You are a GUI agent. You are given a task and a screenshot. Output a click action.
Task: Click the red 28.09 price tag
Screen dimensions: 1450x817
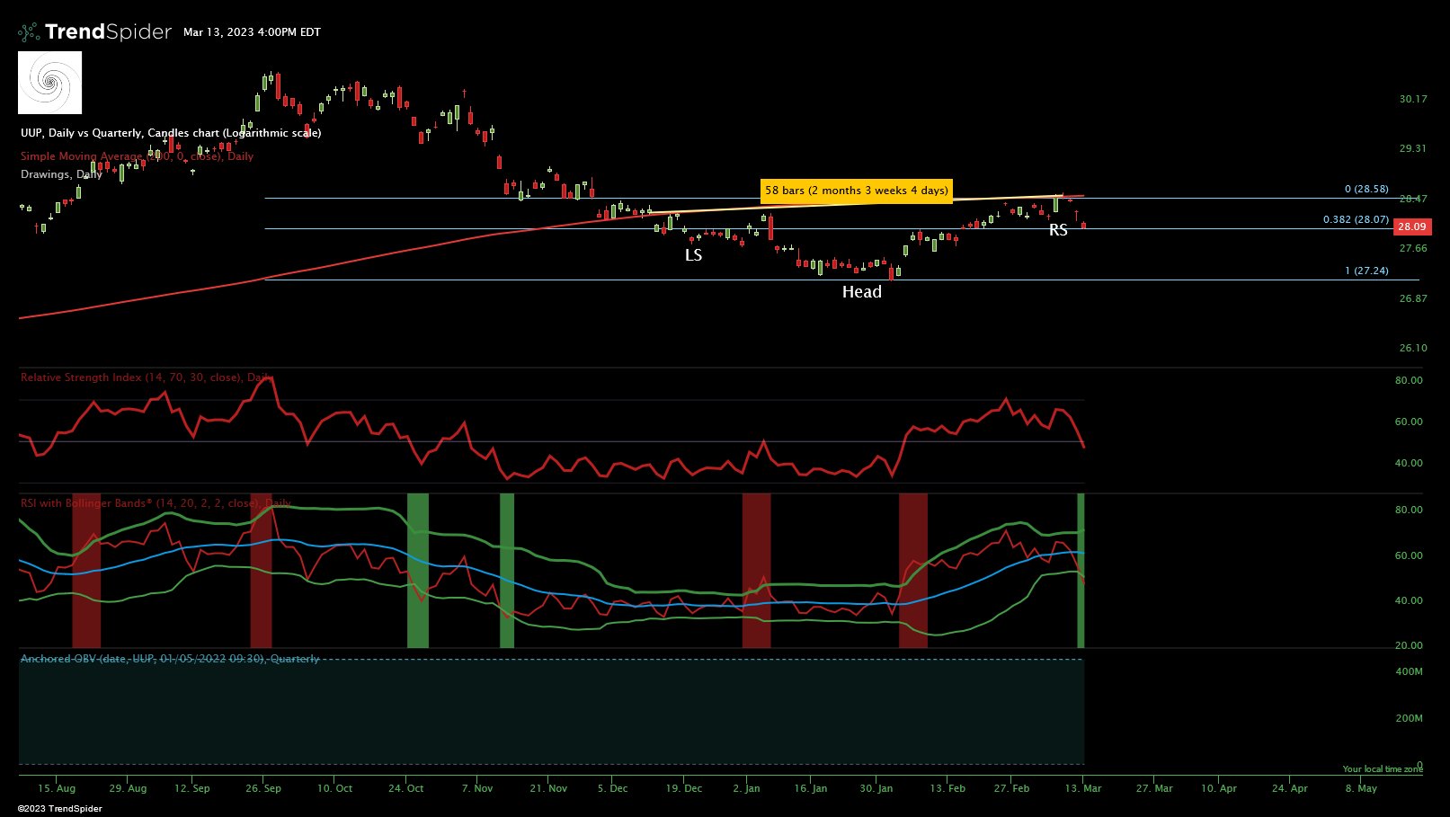point(1413,227)
